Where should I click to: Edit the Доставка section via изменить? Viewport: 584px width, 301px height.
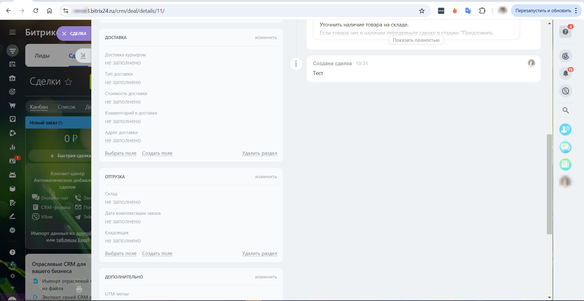266,37
